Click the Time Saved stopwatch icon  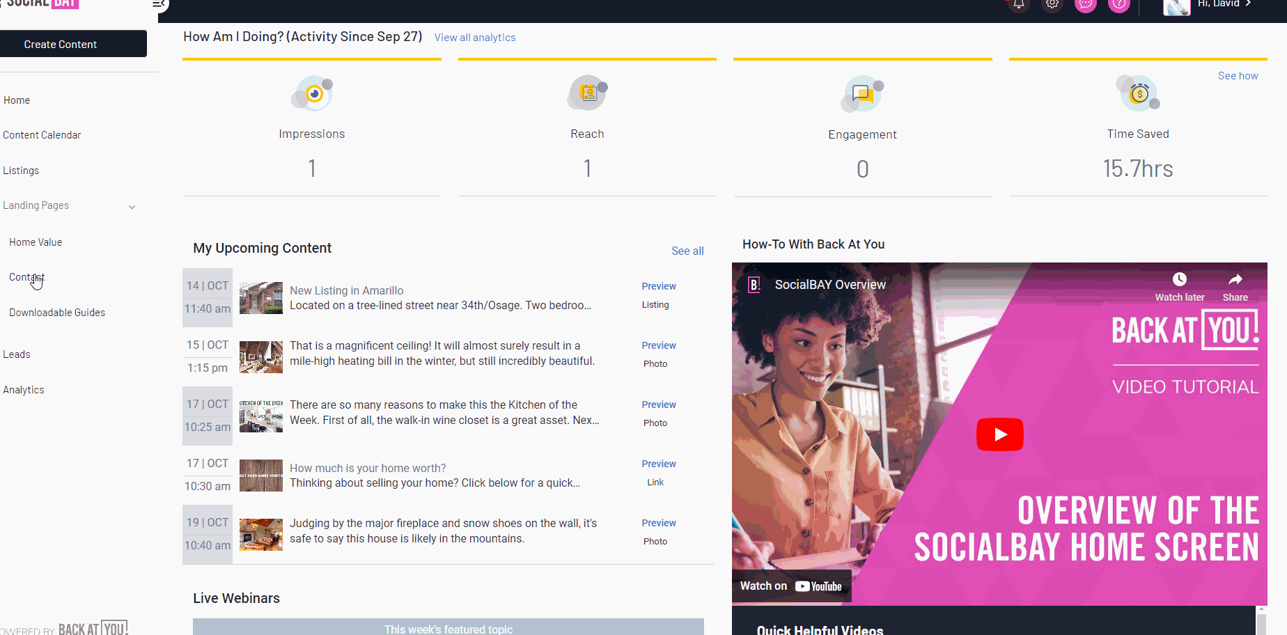[1138, 93]
